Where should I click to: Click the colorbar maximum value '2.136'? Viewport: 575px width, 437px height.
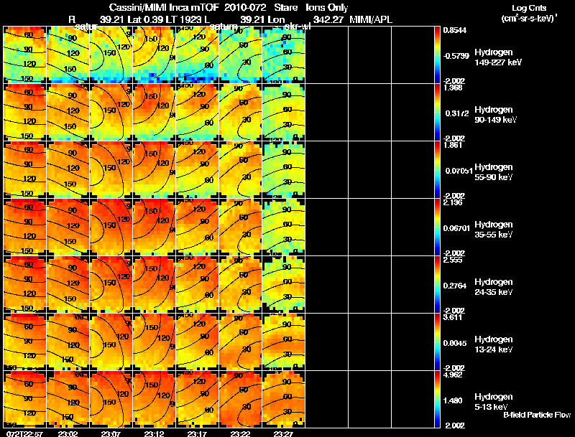point(453,203)
